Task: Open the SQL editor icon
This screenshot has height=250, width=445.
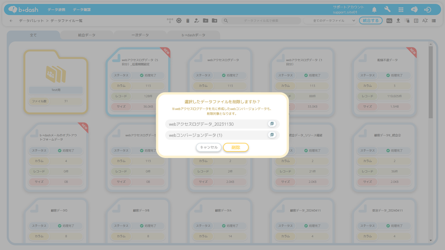Action: pos(389,21)
